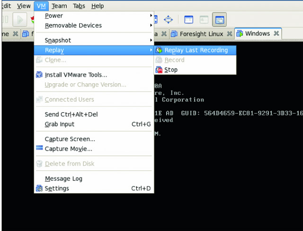Select Snapshot in the VM menu
The height and width of the screenshot is (231, 303).
(94, 40)
